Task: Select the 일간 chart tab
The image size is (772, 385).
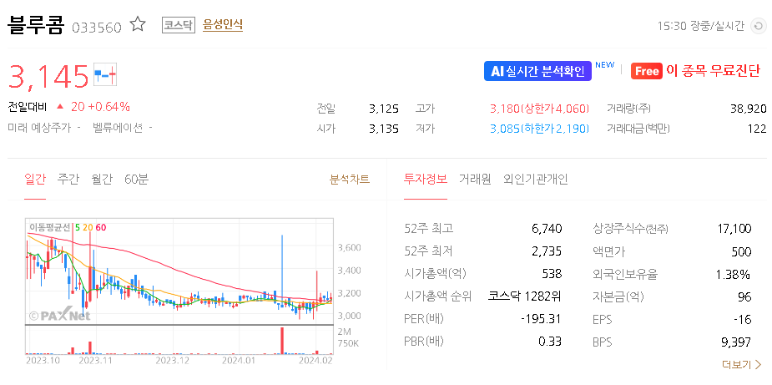Action: click(35, 180)
